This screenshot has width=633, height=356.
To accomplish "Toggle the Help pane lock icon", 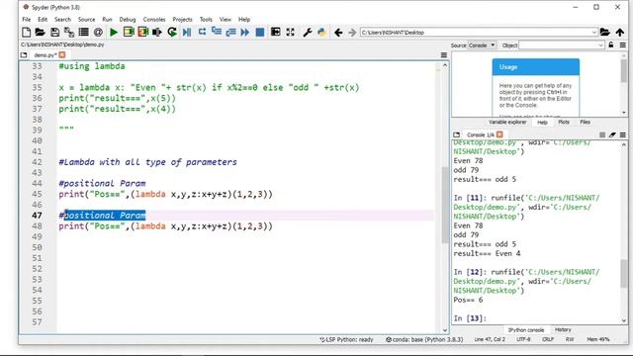I will coord(611,45).
